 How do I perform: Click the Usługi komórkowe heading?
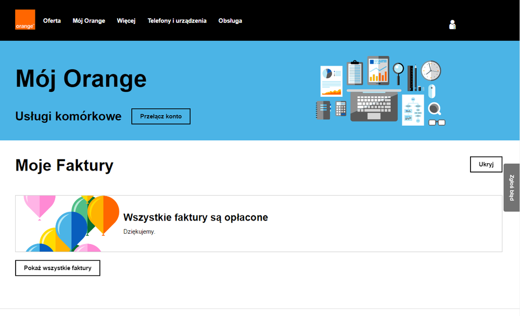click(x=68, y=116)
